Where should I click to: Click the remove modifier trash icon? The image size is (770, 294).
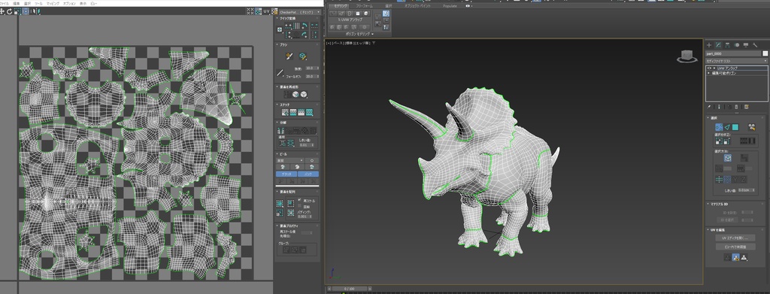point(736,107)
